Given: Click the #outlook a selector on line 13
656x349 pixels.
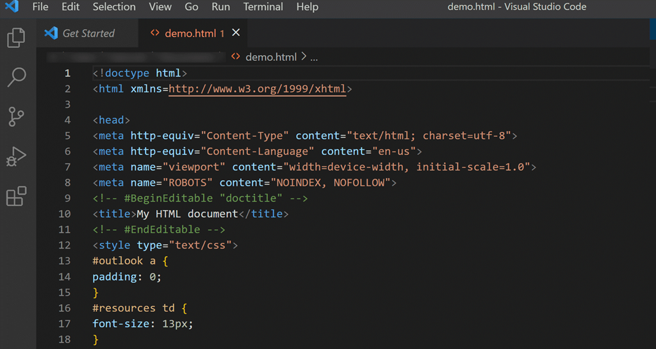Looking at the screenshot, I should click(124, 261).
